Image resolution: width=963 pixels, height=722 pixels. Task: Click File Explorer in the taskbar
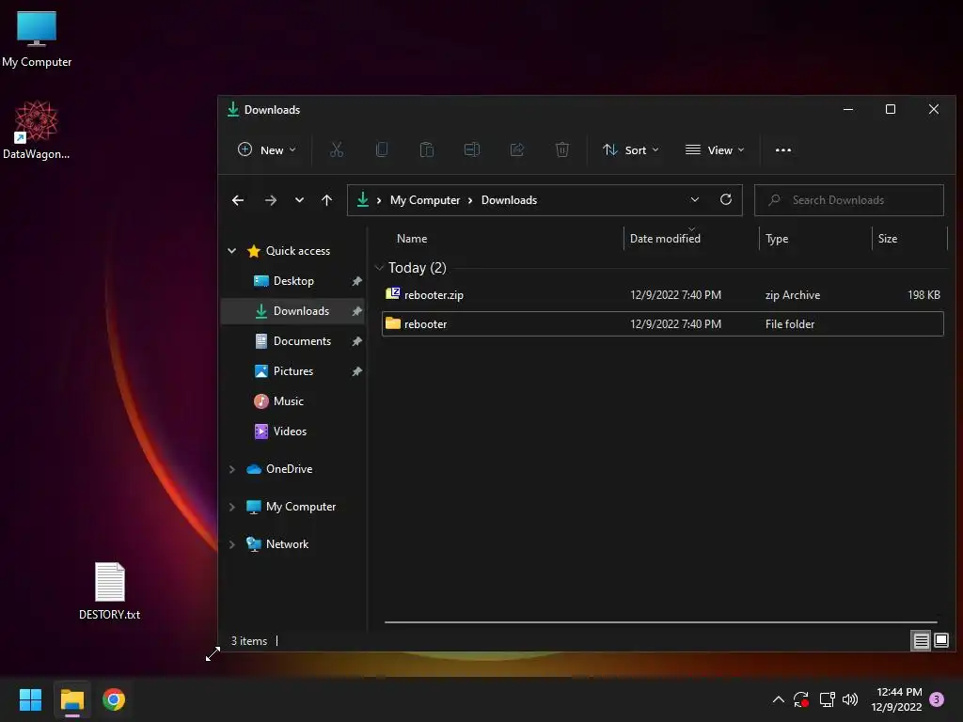[71, 699]
